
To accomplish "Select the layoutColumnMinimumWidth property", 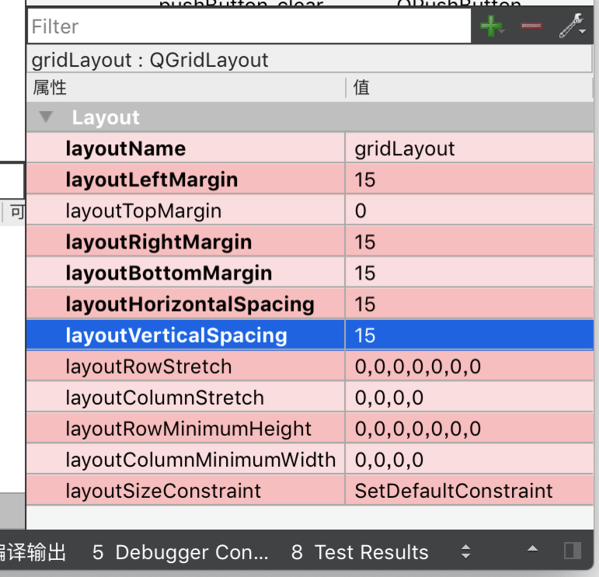I will [186, 460].
